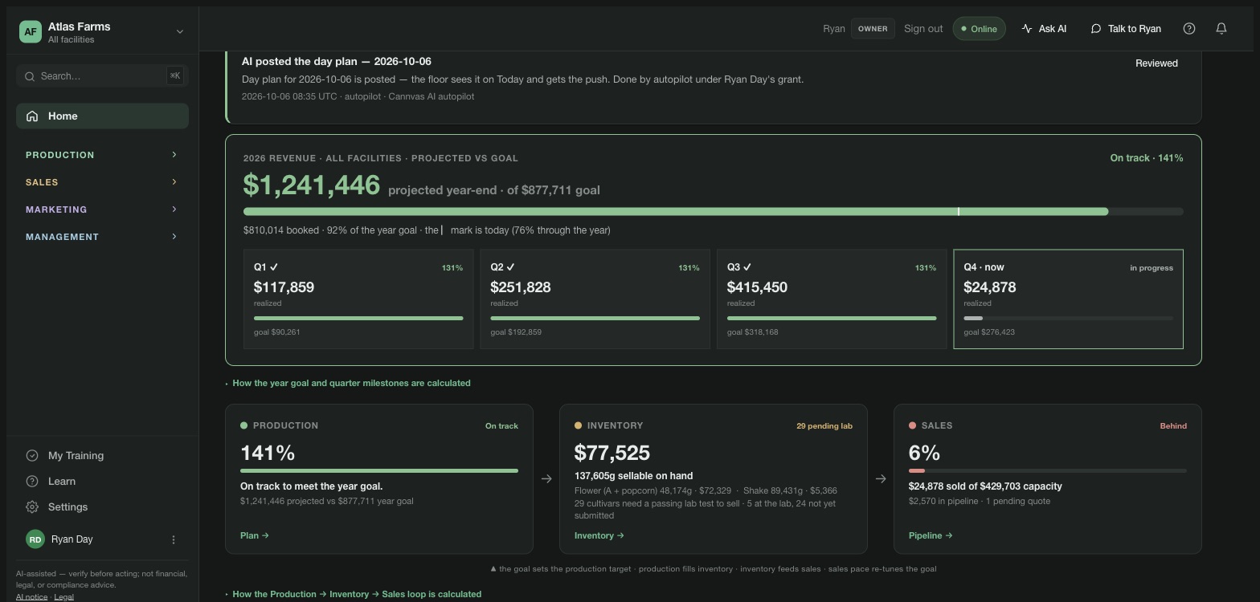The height and width of the screenshot is (602, 1260).
Task: Click the Settings gear icon
Action: coord(32,507)
